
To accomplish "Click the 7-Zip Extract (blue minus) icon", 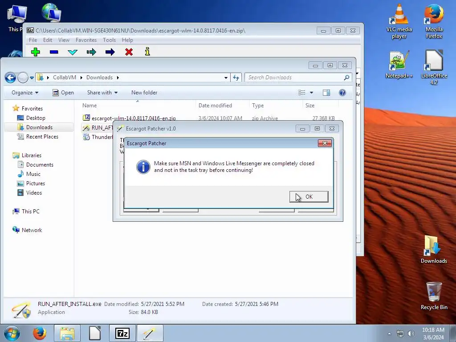I will coord(54,52).
